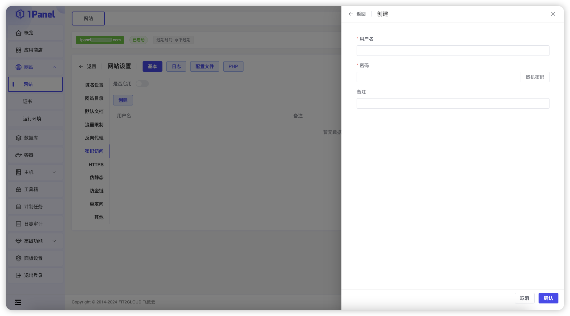Generate a 随机密码 random password
Screen dimensions: 570x316
pyautogui.click(x=534, y=77)
